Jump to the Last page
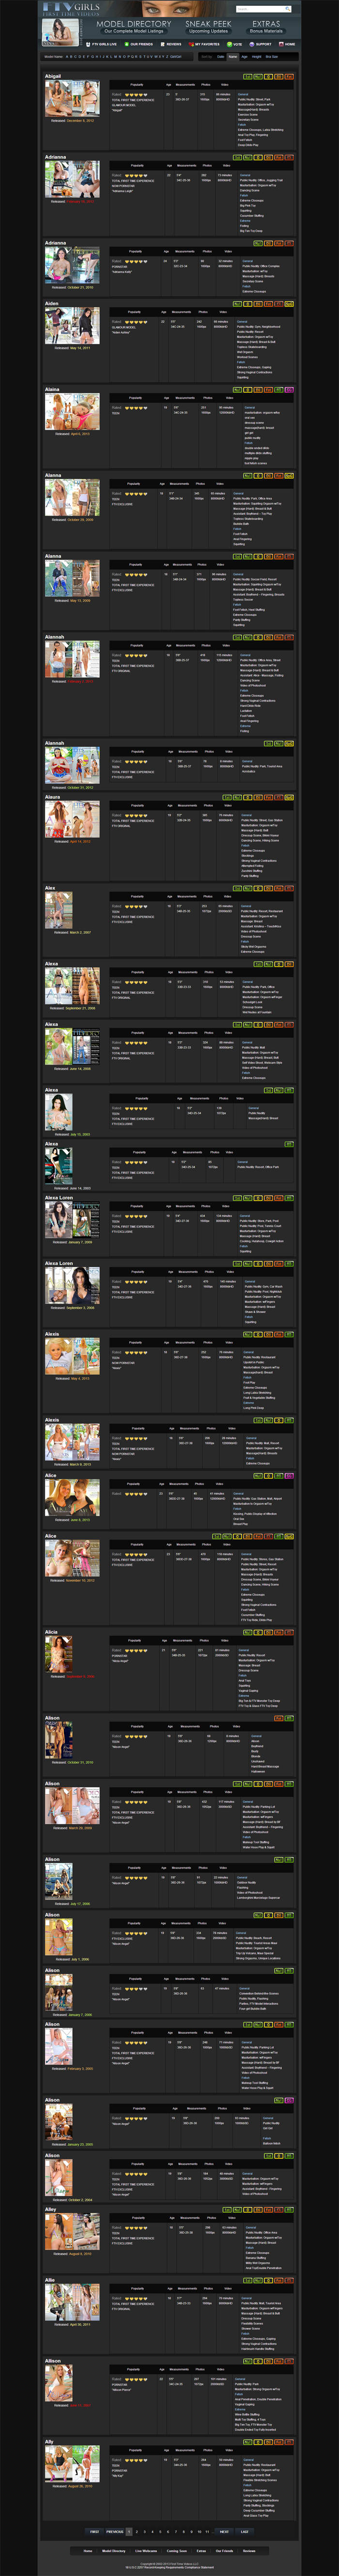 [x=245, y=2532]
